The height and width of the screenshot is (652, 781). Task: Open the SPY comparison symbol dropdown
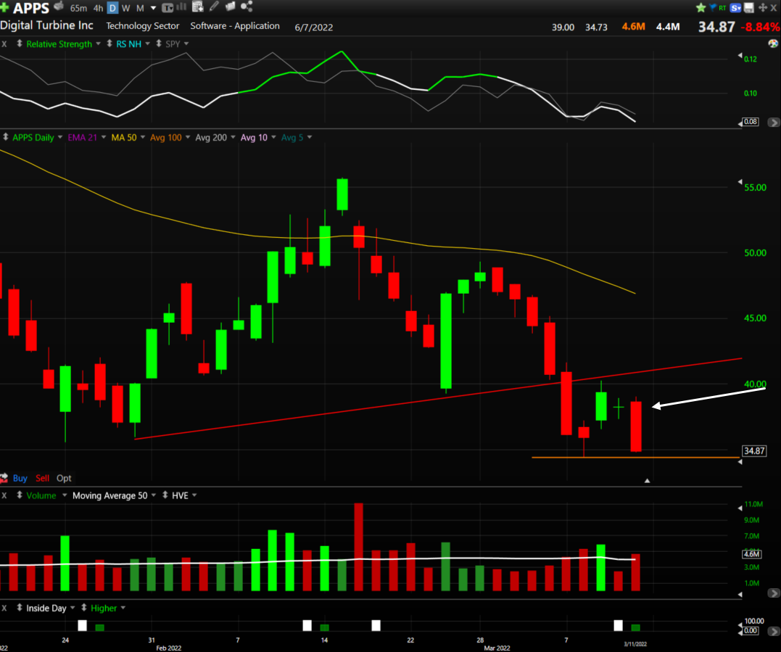(186, 44)
